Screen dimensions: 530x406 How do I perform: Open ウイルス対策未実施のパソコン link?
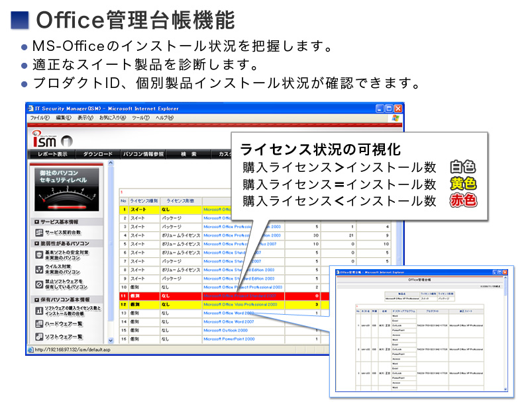point(62,269)
